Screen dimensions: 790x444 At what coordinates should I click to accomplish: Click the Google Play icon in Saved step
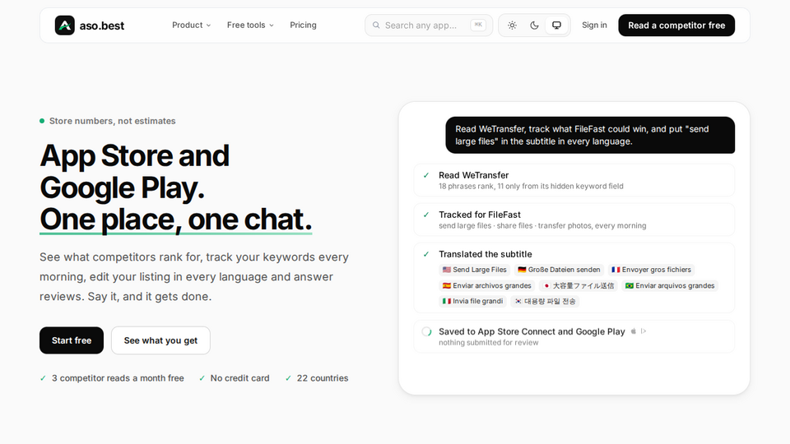point(644,331)
